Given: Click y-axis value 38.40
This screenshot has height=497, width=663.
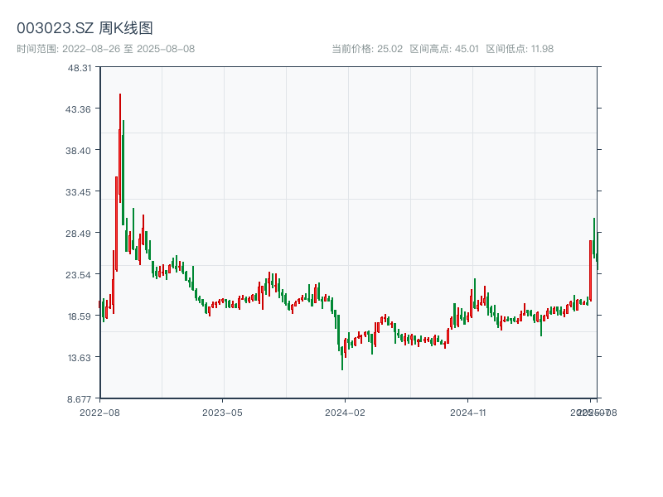Looking at the screenshot, I should [x=78, y=151].
